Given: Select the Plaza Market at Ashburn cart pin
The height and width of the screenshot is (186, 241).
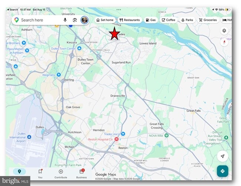Looking at the screenshot, I should 27,50.
